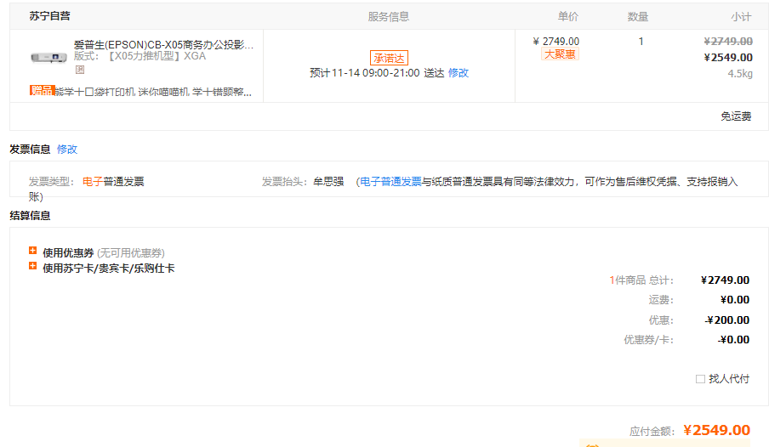Click the 预计11-14 09:00-21:00 送达 text
The width and height of the screenshot is (769, 447).
click(x=377, y=73)
